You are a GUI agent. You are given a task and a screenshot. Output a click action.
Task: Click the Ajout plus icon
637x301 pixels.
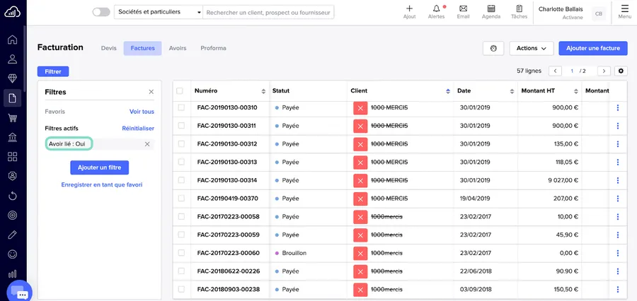pos(409,9)
